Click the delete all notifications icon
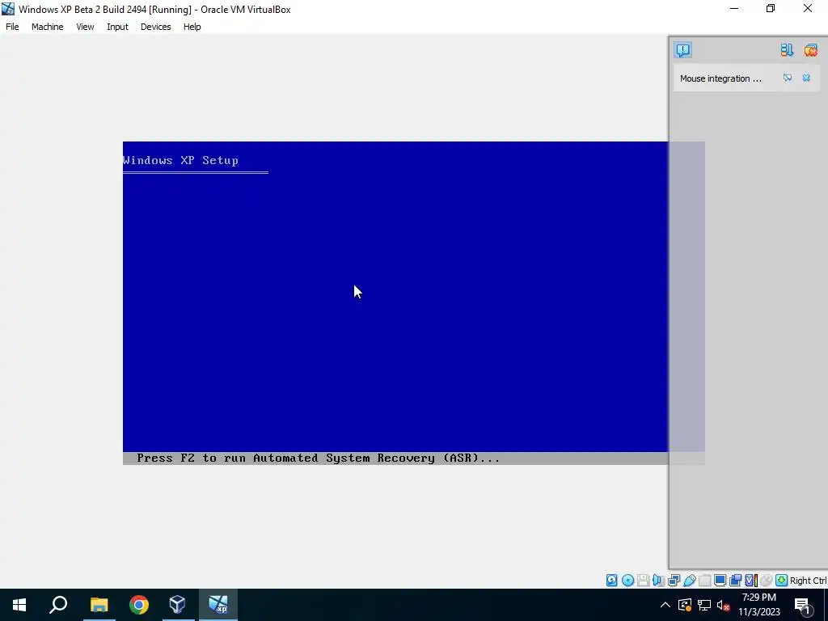 click(x=810, y=50)
